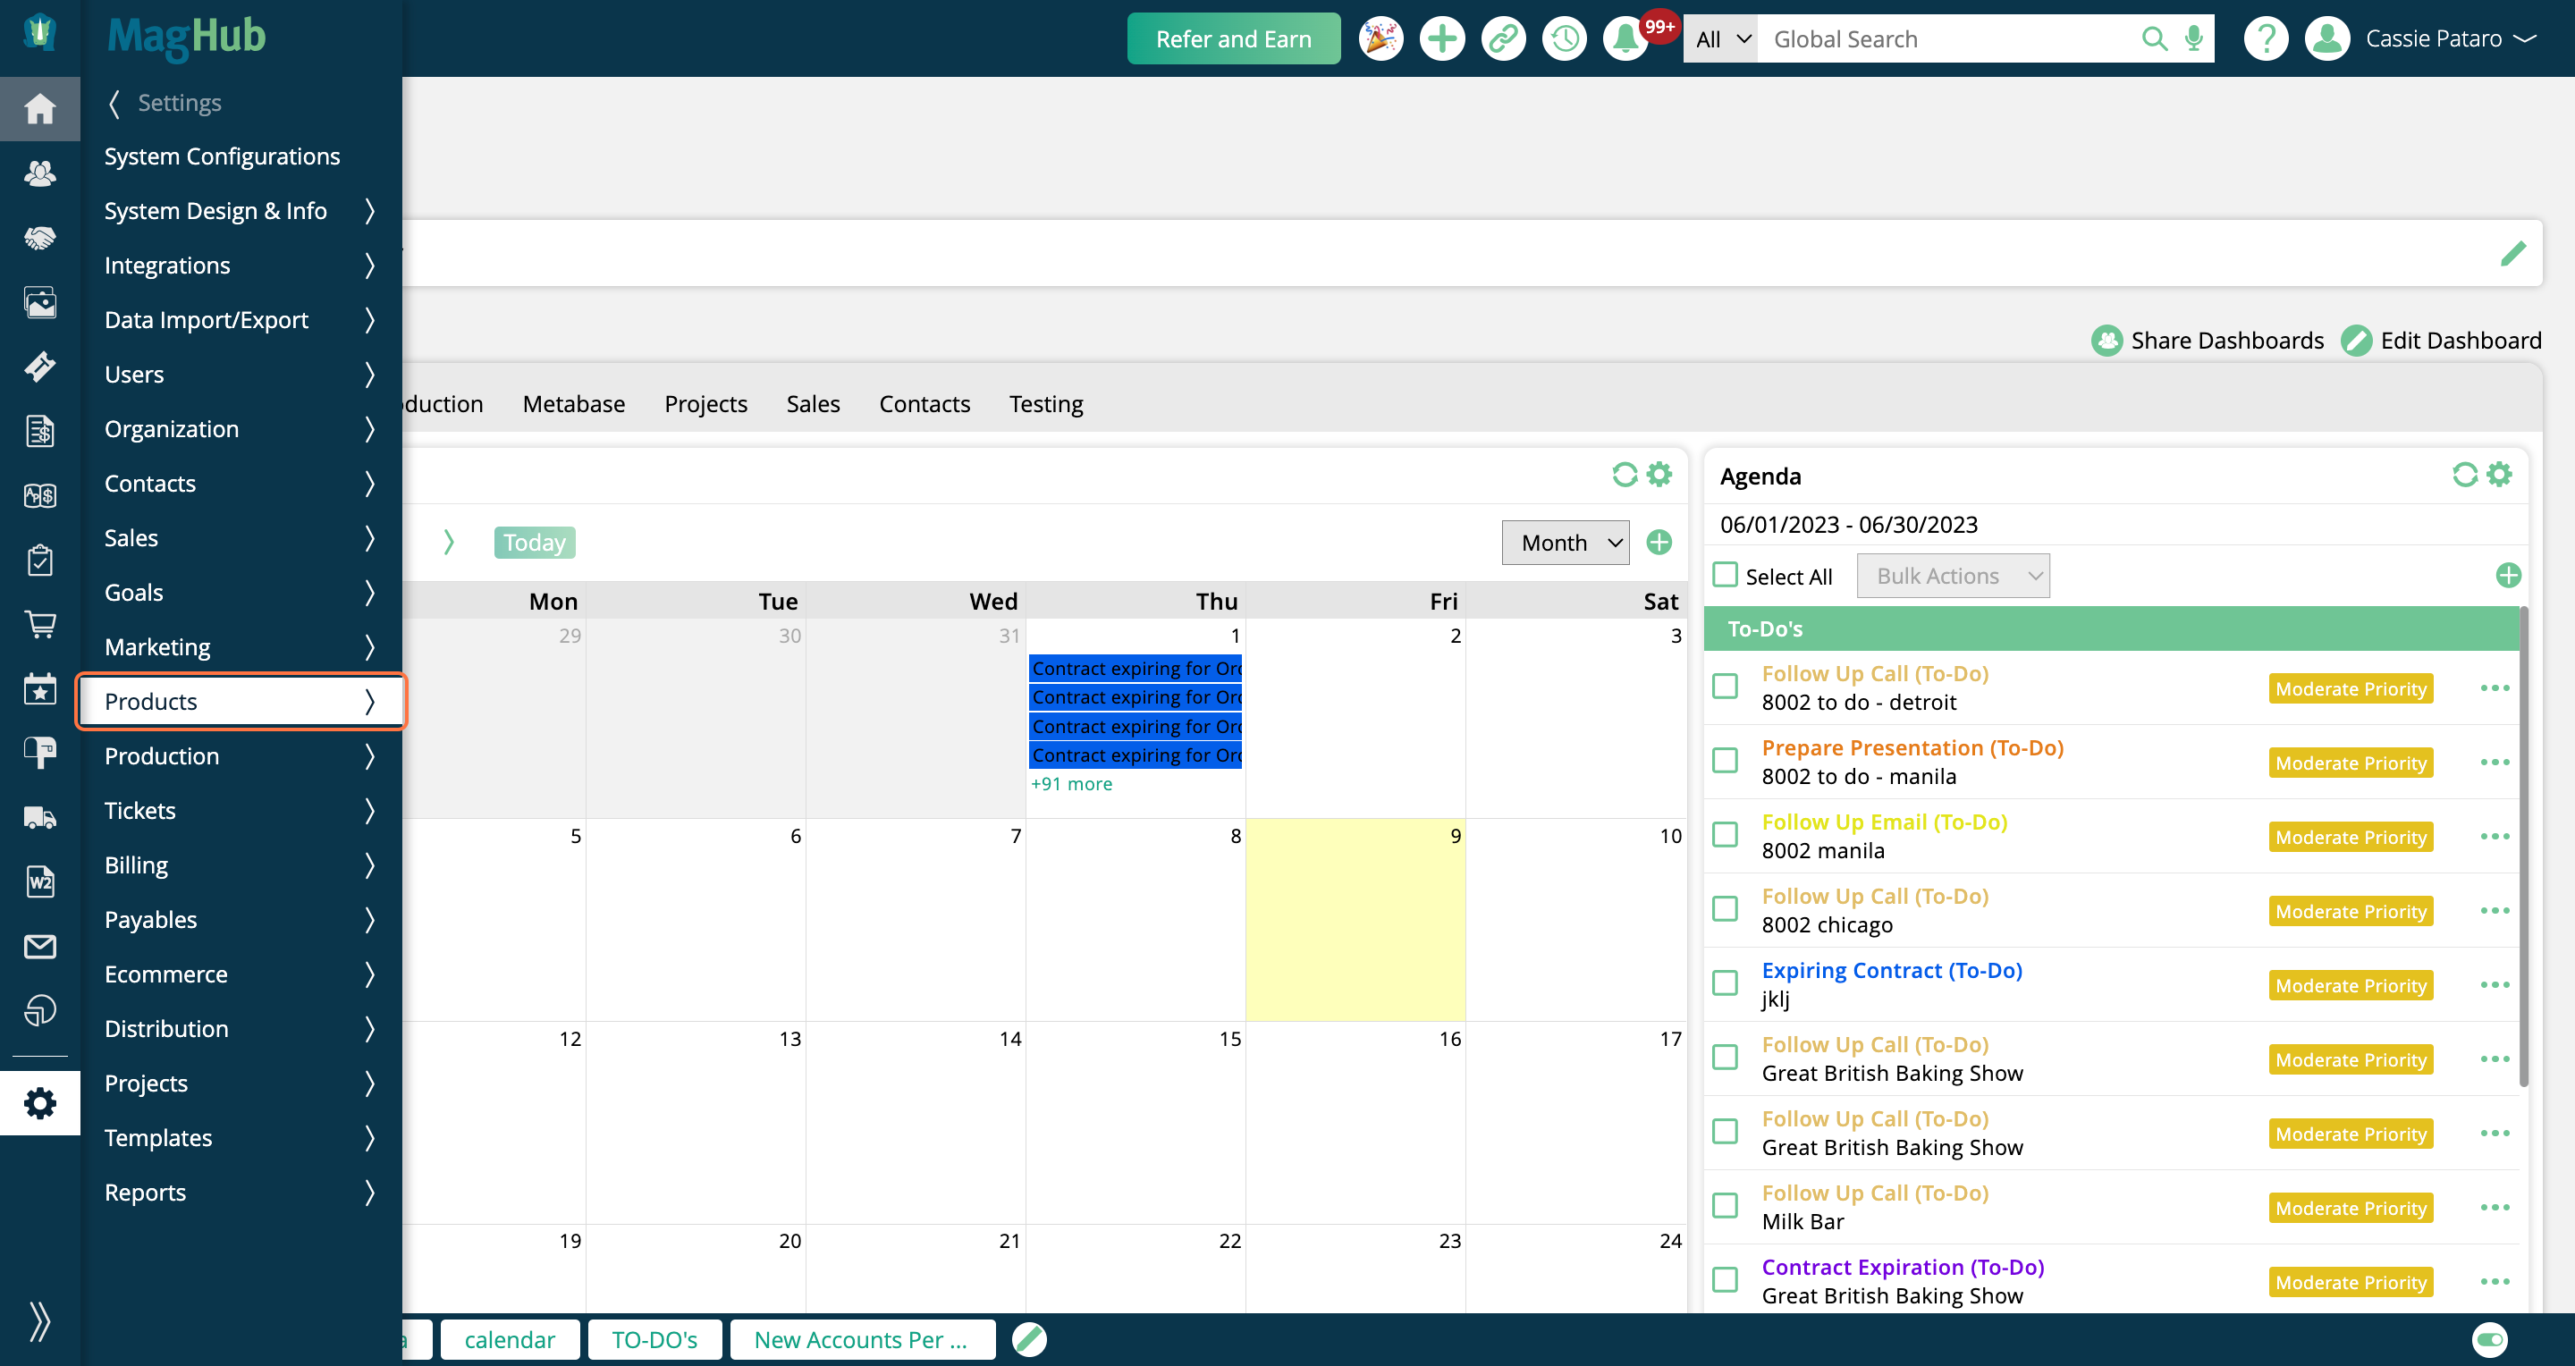The width and height of the screenshot is (2575, 1366).
Task: Click the celebration party icon in header
Action: point(1380,39)
